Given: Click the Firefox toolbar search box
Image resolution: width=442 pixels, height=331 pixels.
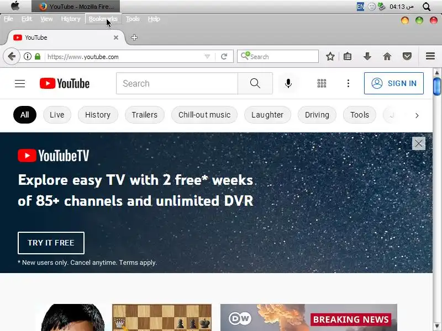Looking at the screenshot, I should [x=278, y=57].
